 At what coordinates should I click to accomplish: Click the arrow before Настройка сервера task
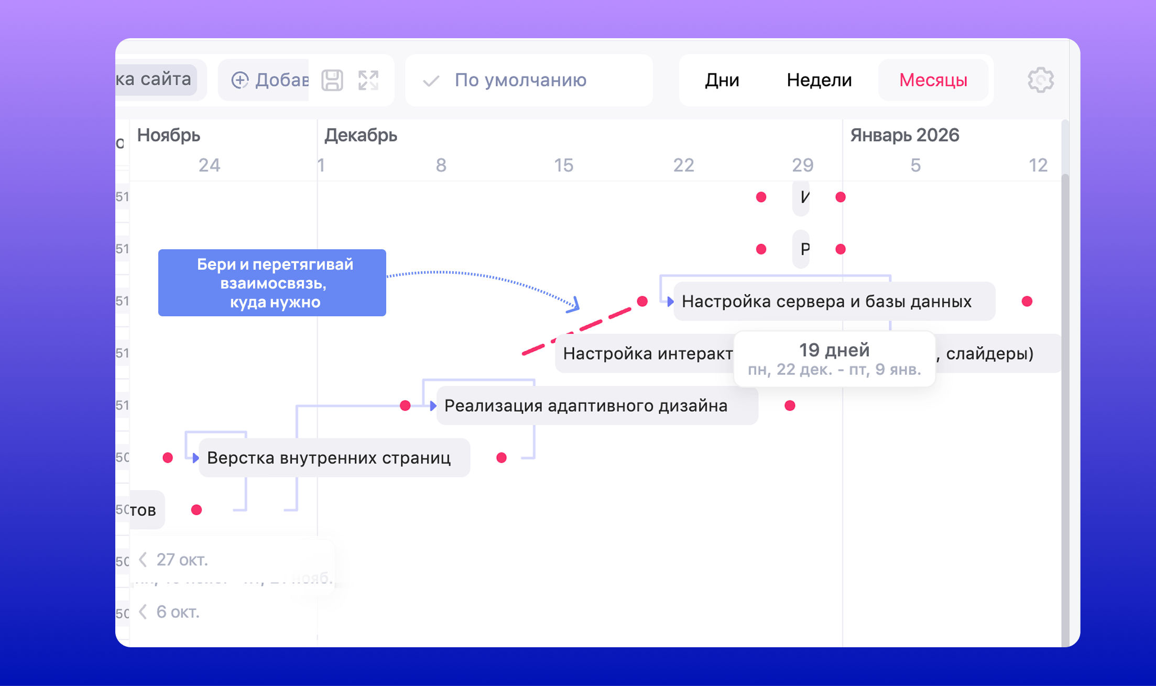click(670, 302)
